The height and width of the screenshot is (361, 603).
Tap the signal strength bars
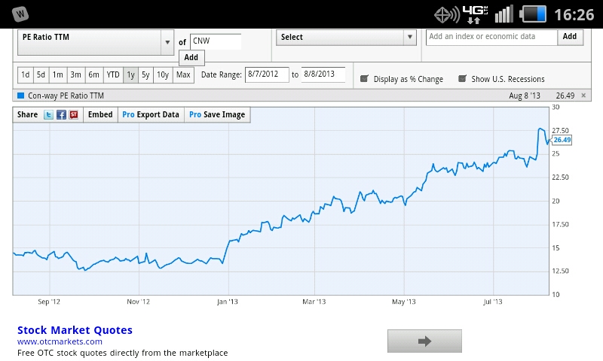[504, 14]
